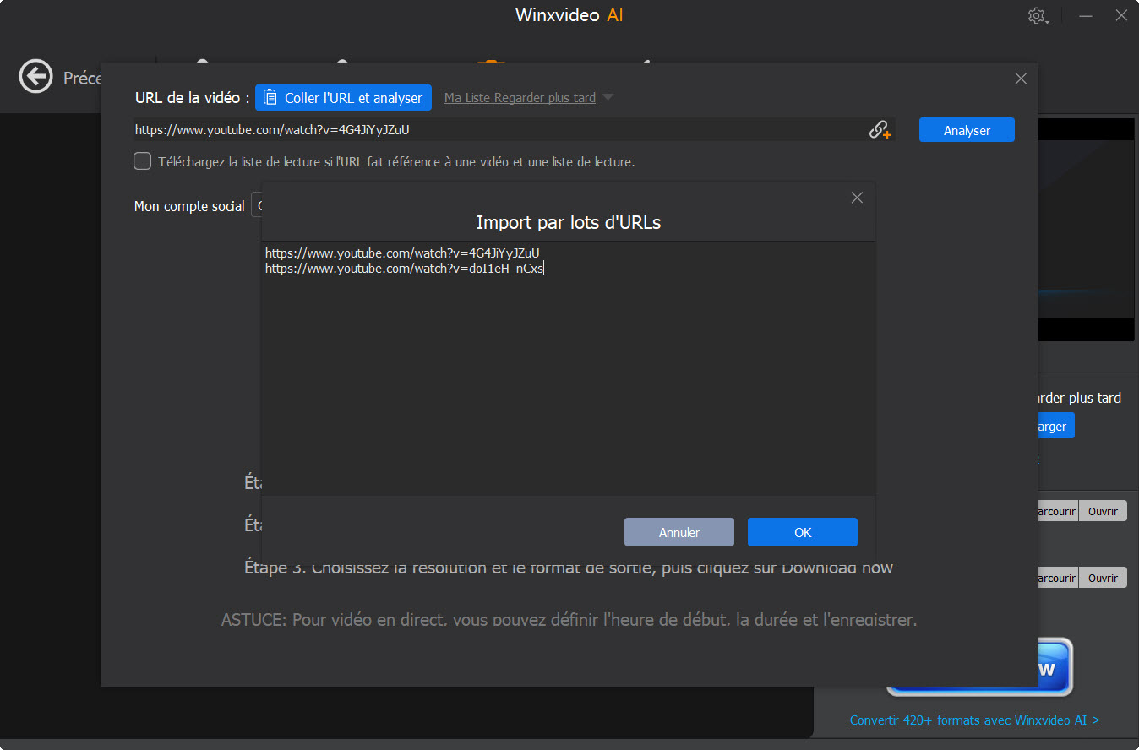Screen dimensions: 1139x750
Task: Close the 'Import par lots d'URLs' dialog
Action: 857,197
